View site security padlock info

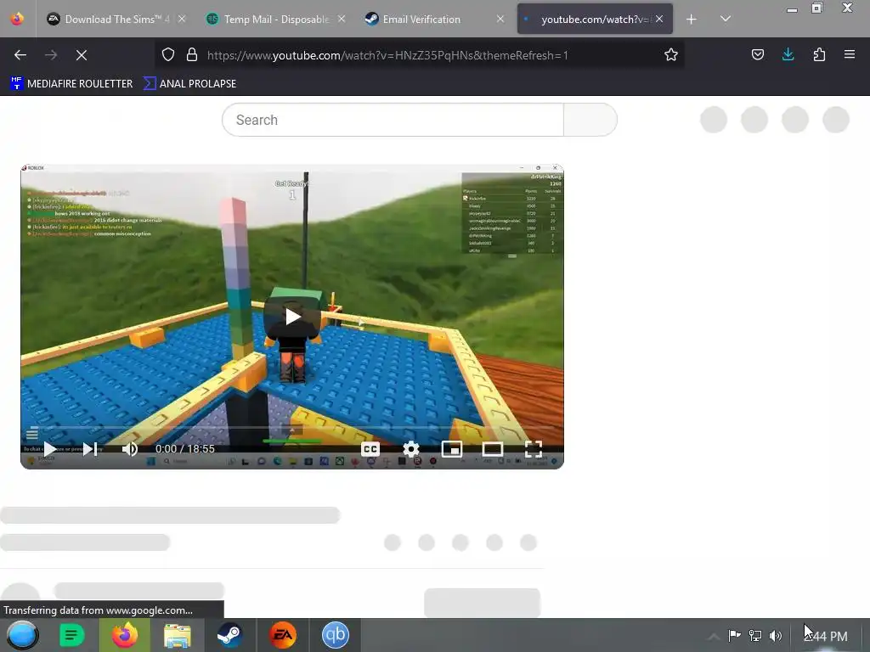(192, 54)
